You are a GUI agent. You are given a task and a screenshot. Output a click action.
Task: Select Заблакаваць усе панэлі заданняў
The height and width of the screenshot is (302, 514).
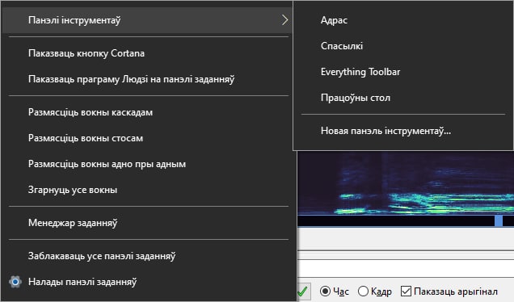146,256
